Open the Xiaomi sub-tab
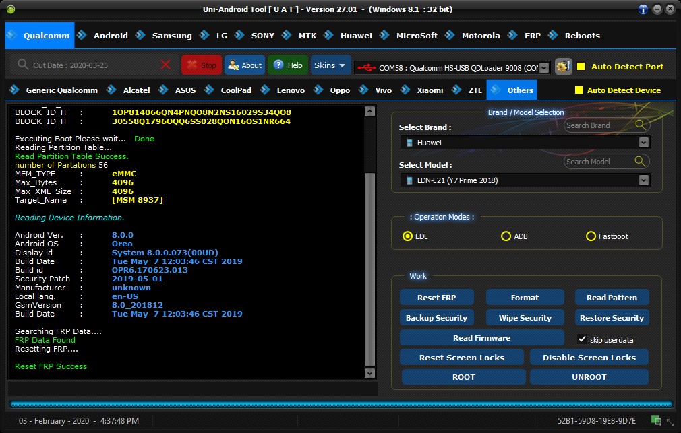Image resolution: width=681 pixels, height=433 pixels. (422, 90)
